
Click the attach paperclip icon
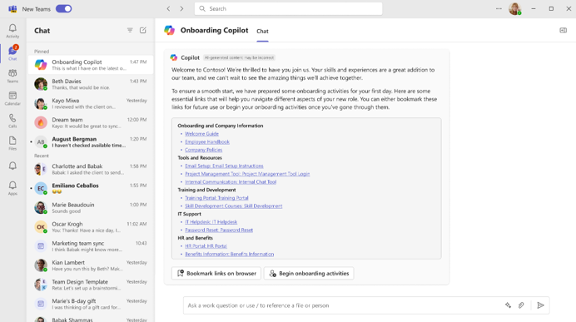point(521,305)
